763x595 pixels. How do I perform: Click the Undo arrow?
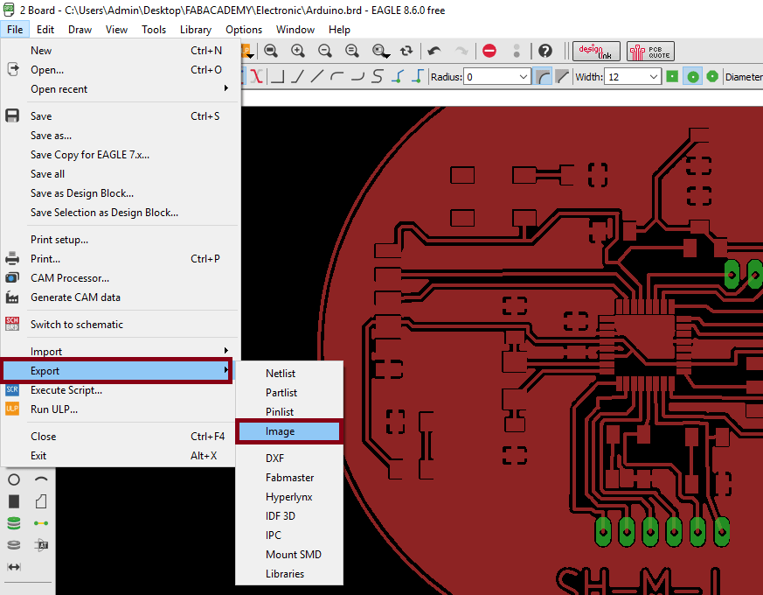tap(434, 51)
